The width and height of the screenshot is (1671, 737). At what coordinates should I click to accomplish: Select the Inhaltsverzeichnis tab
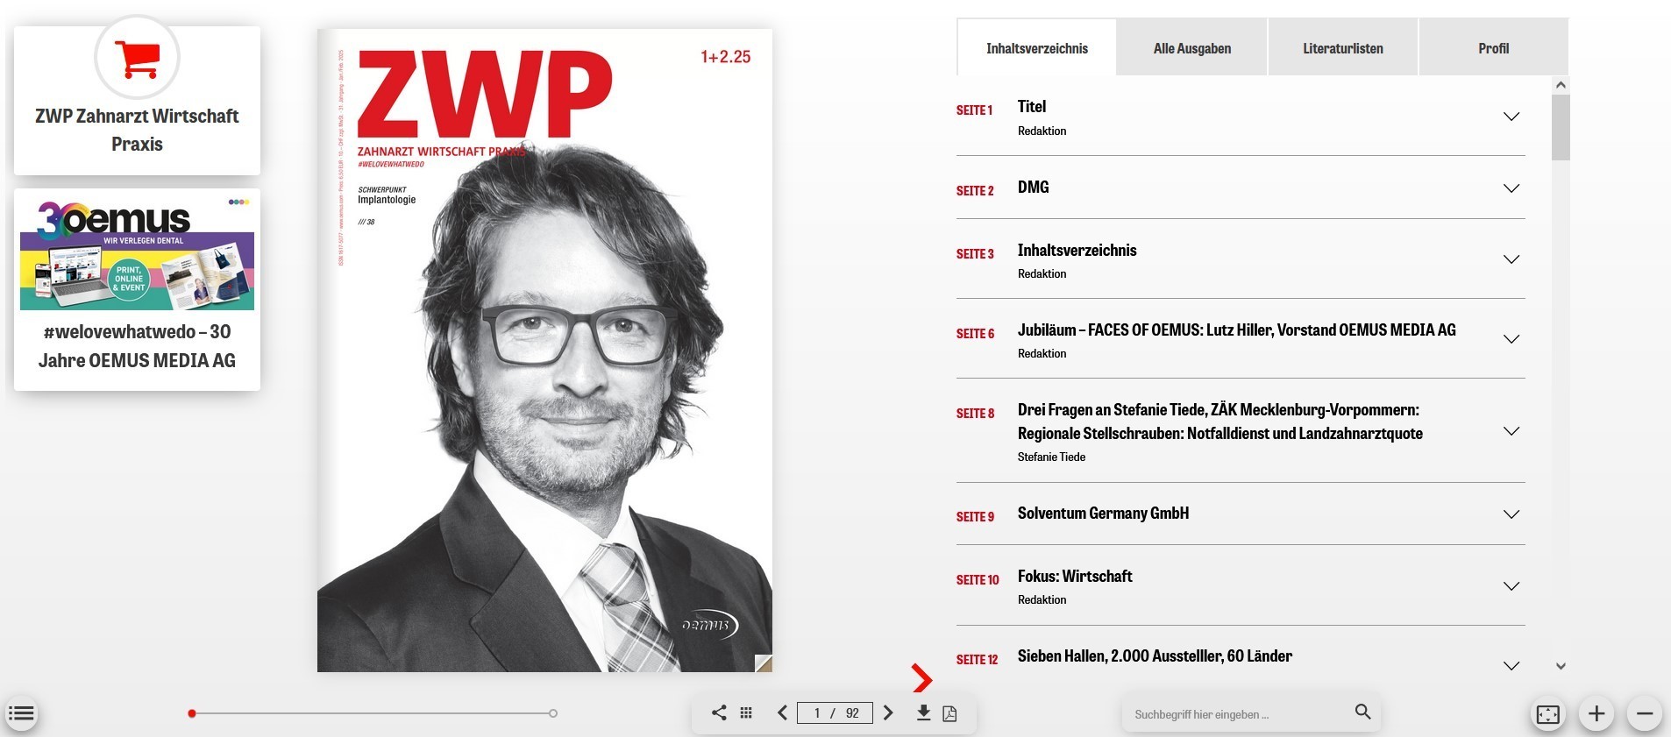pyautogui.click(x=1036, y=48)
